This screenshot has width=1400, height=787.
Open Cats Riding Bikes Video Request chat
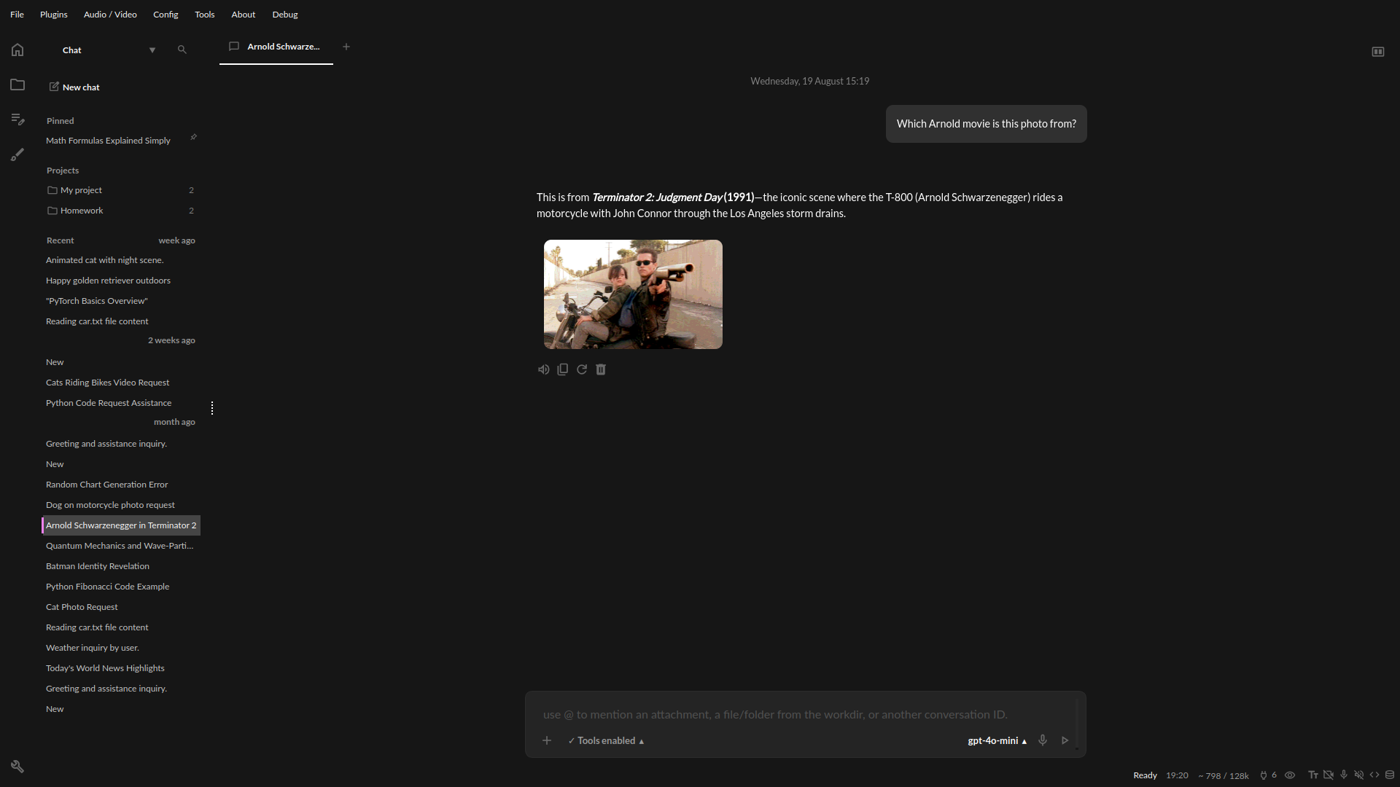[121, 383]
